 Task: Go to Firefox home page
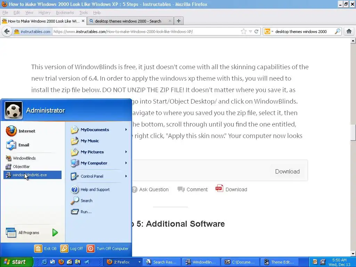click(349, 31)
